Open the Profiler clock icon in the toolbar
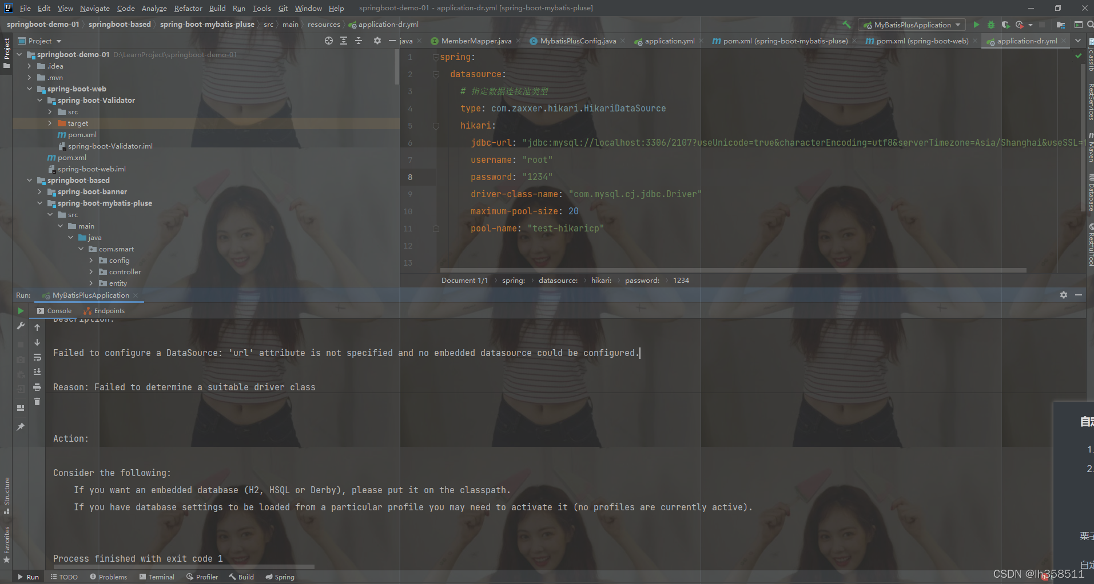1094x584 pixels. point(1020,25)
